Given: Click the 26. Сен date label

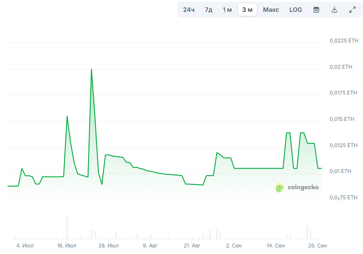Looking at the screenshot, I should [317, 245].
